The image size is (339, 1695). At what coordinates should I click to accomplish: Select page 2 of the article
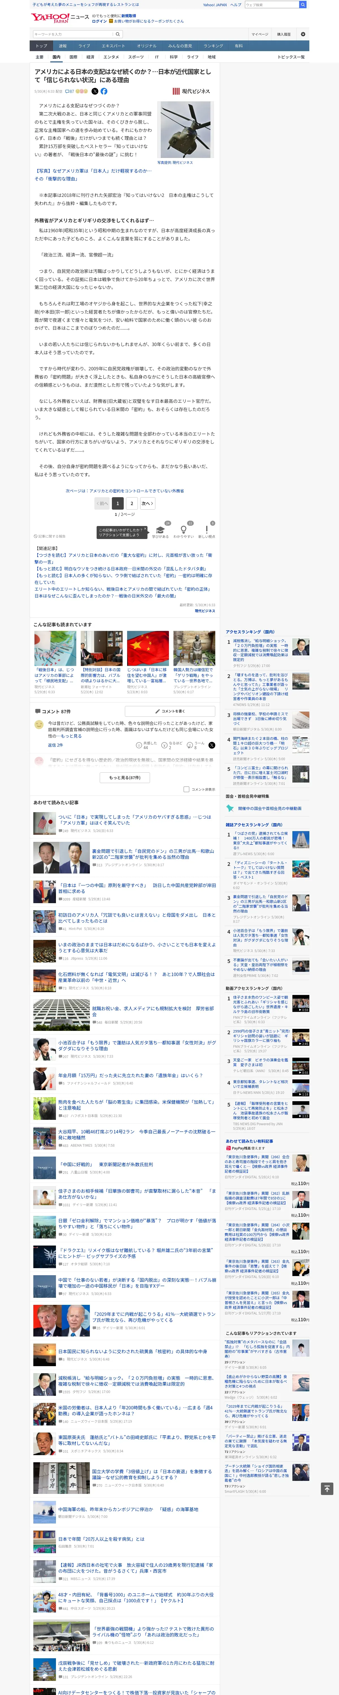(132, 503)
